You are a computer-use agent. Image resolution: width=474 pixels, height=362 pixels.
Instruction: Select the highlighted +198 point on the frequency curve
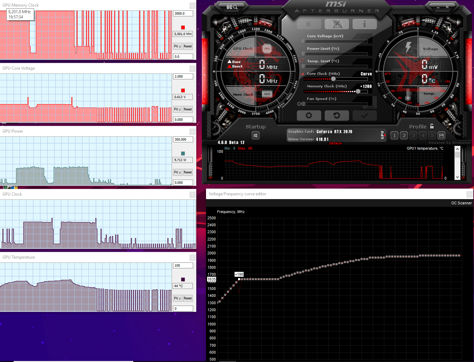point(239,279)
